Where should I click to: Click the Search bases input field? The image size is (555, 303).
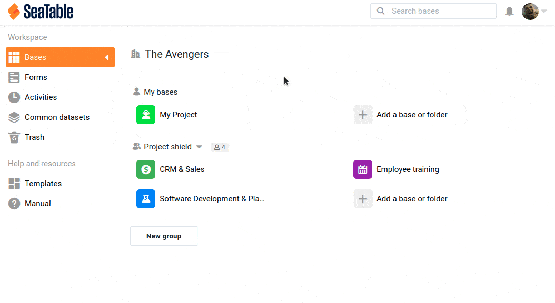tap(433, 11)
